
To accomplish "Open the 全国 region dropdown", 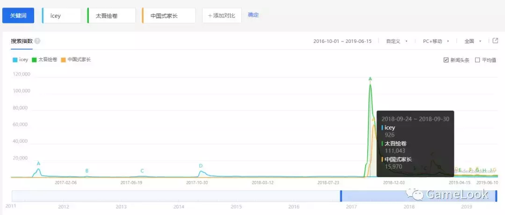I will click(x=473, y=41).
